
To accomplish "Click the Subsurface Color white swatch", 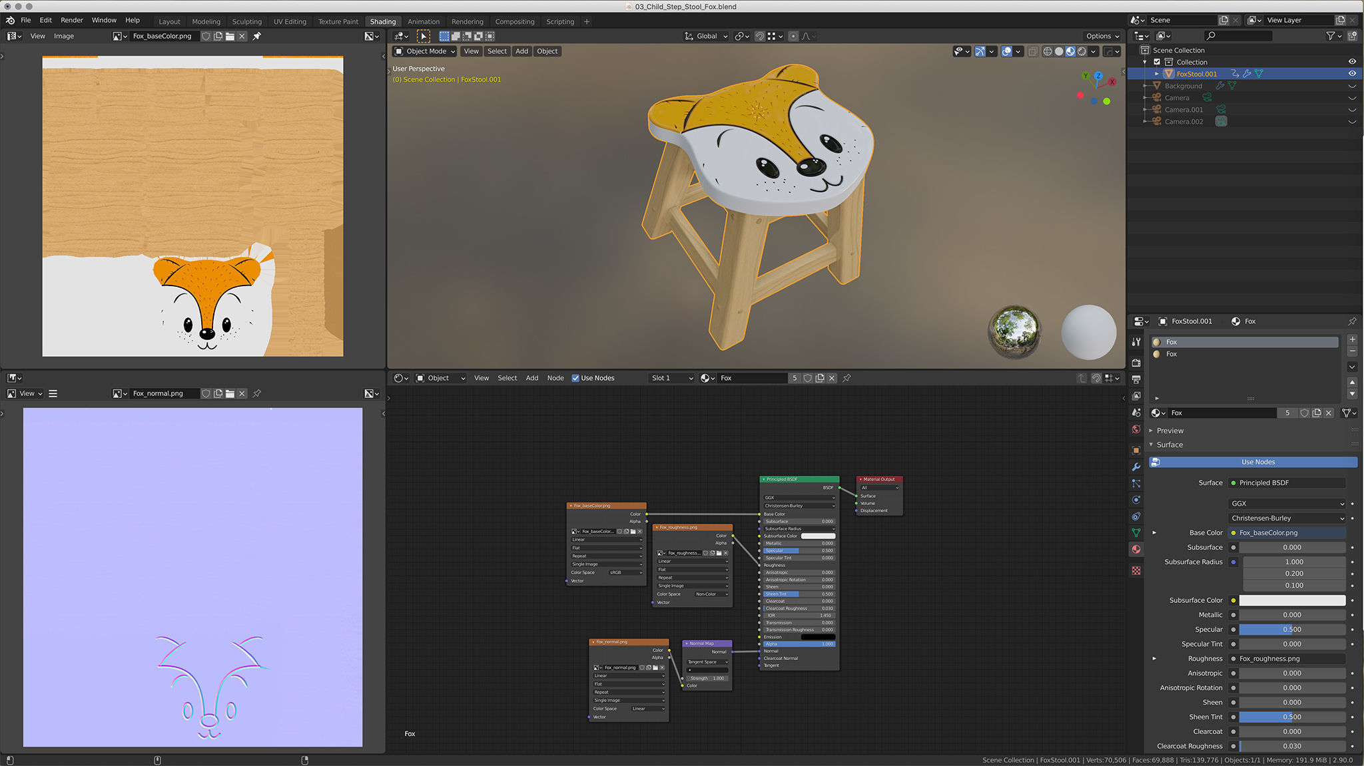I will (x=1292, y=600).
